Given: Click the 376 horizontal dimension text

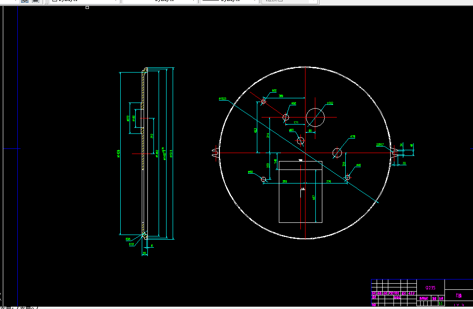Looking at the screenshot, I should coord(328,182).
